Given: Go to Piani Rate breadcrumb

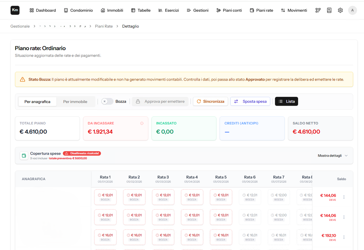Looking at the screenshot, I should coord(104,26).
